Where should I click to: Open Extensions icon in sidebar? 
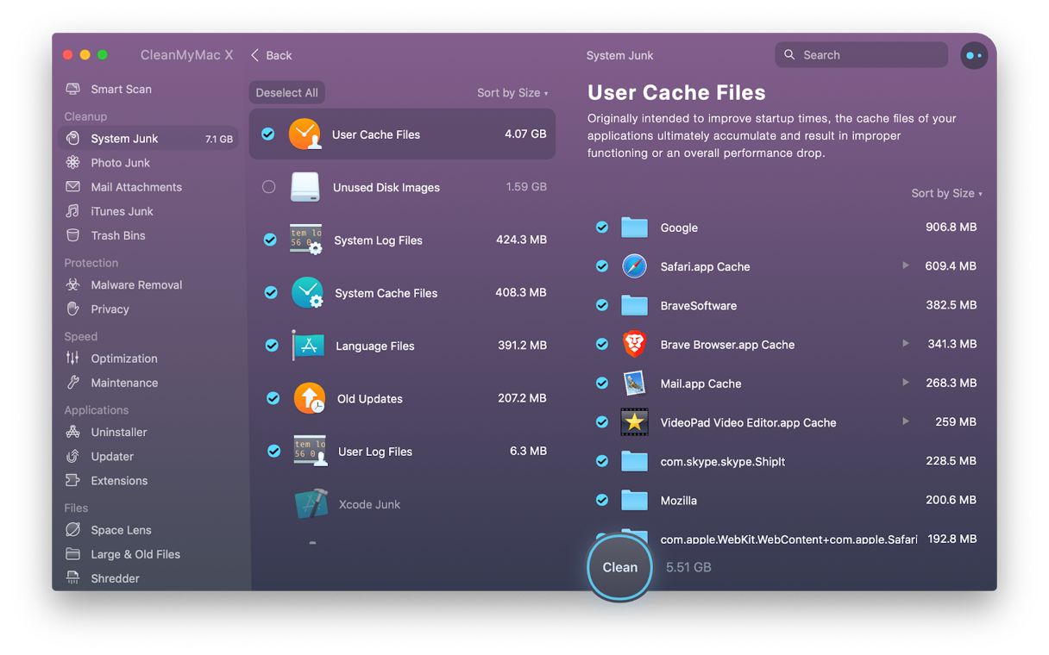[73, 480]
